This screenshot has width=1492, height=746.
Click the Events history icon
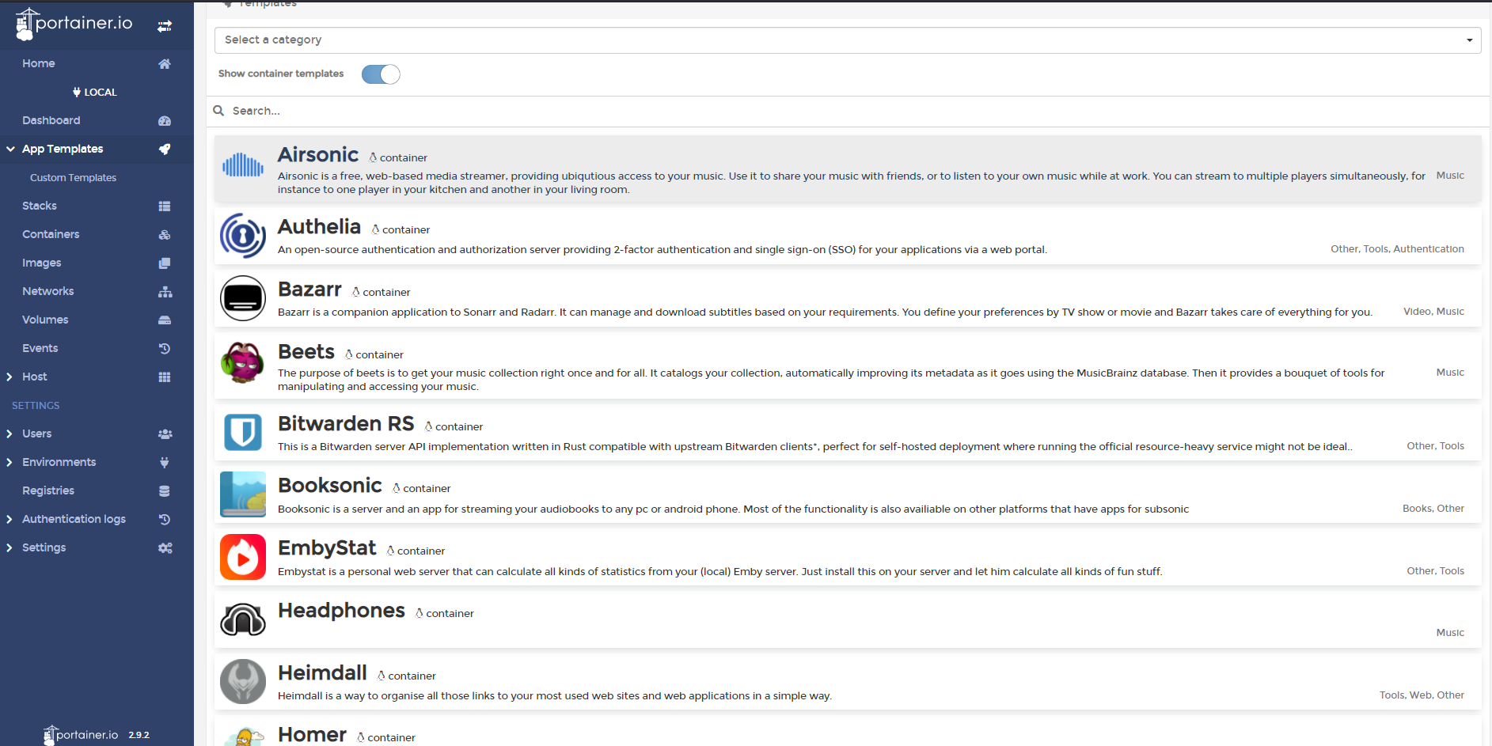pos(165,349)
